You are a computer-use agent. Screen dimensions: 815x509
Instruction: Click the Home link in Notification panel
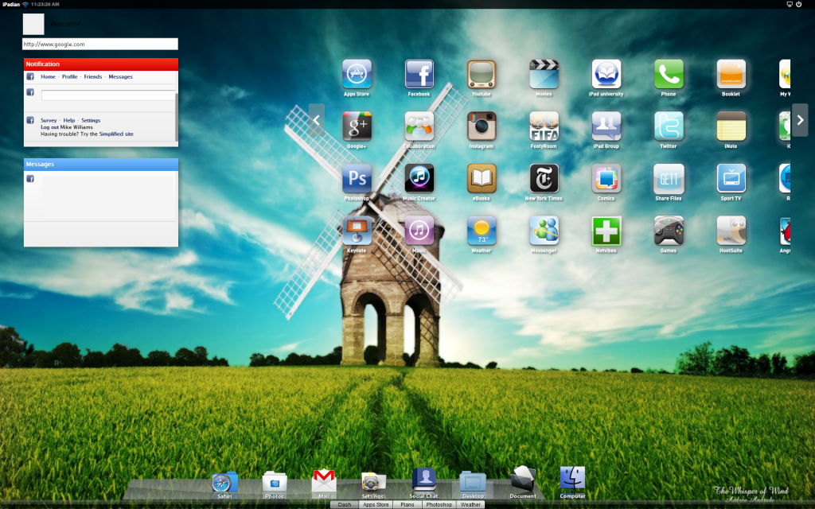(x=48, y=76)
